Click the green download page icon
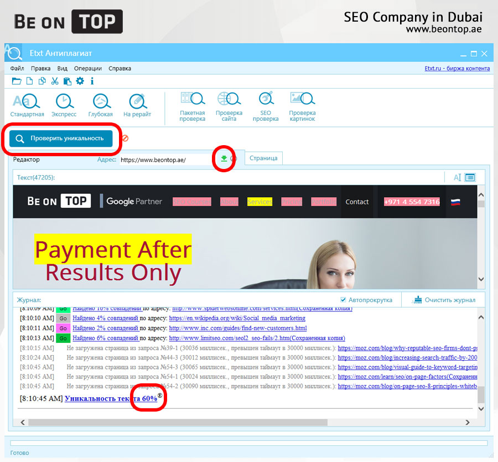 coord(224,158)
